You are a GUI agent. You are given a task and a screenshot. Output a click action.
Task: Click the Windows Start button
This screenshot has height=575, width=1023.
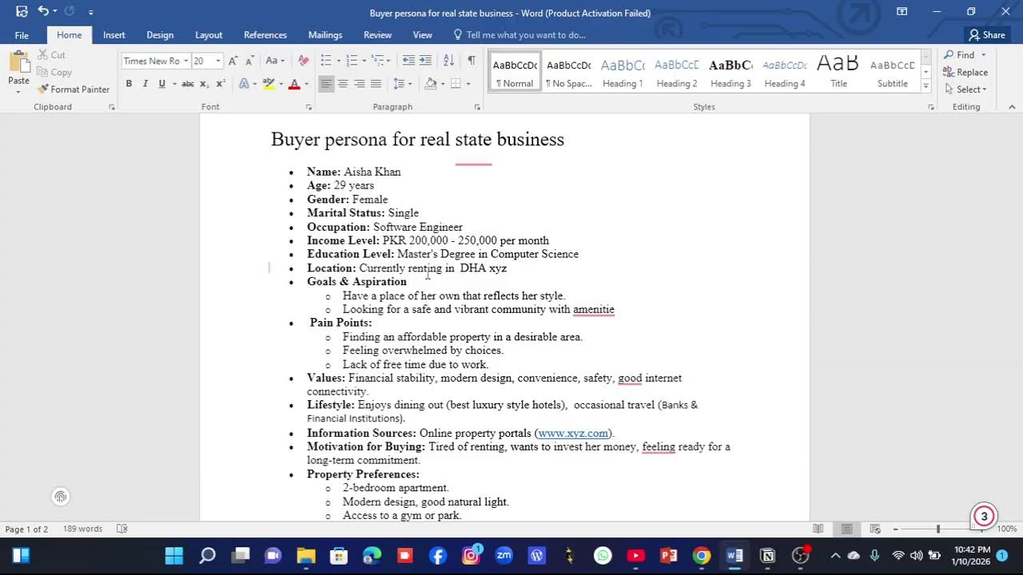173,556
